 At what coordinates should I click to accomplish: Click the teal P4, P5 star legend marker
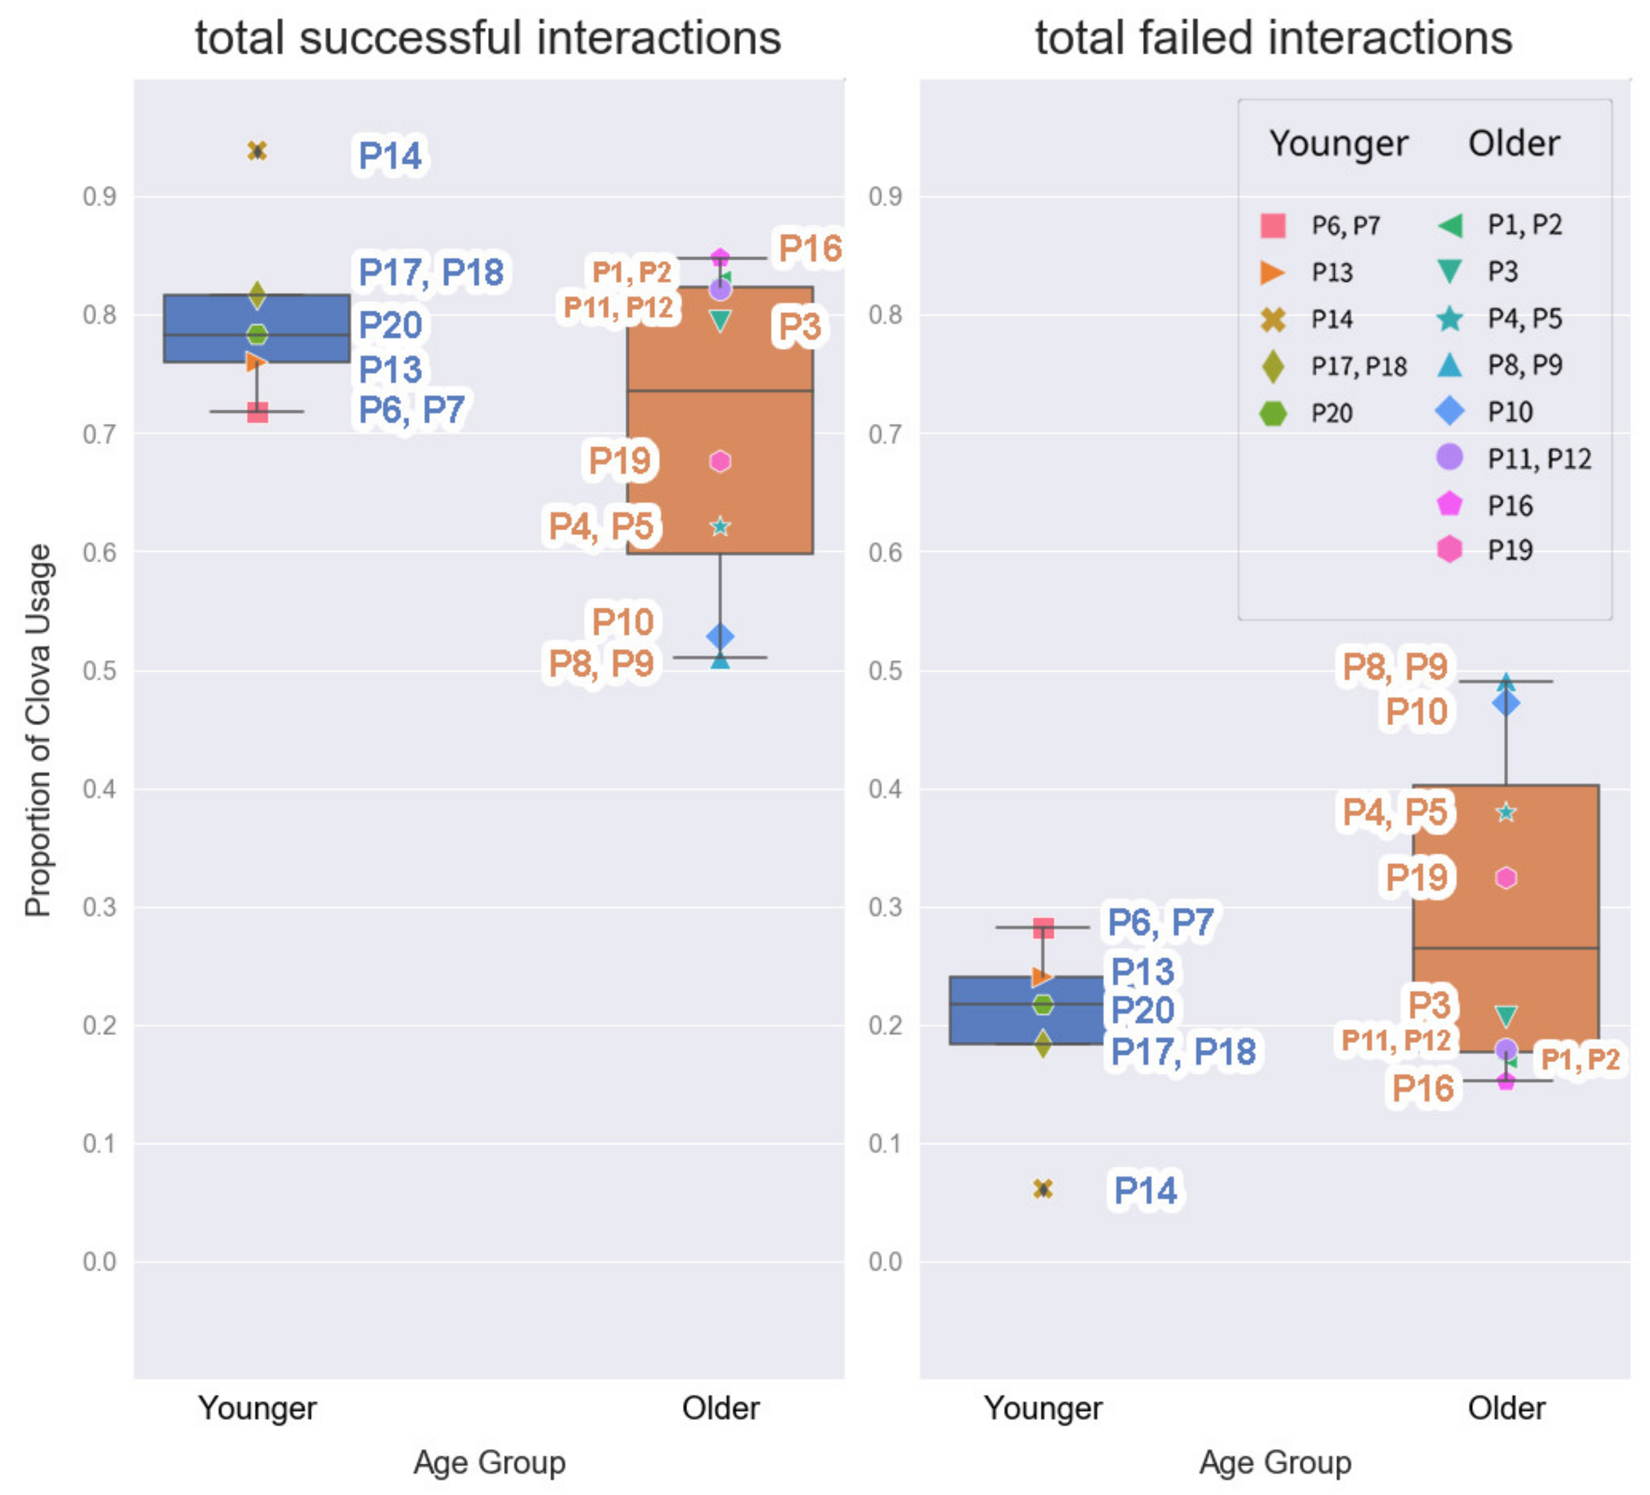[1450, 318]
